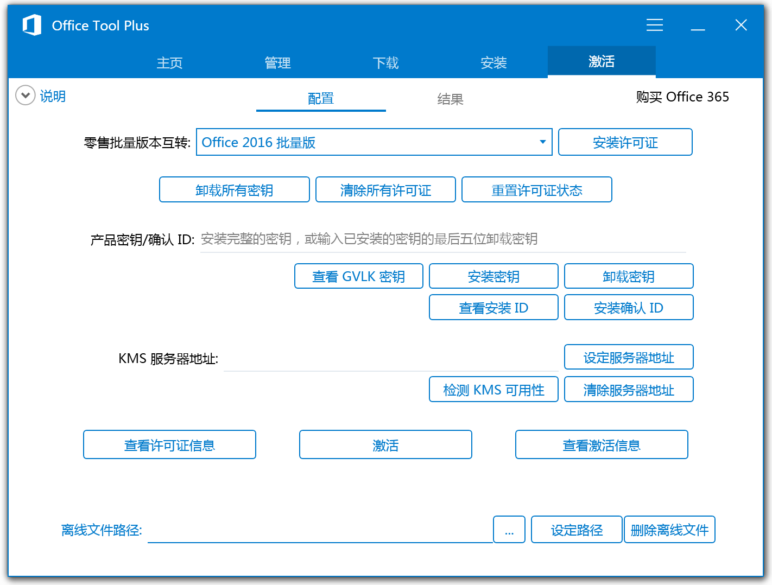This screenshot has height=585, width=772.
Task: Open the 下载 tab
Action: pos(385,63)
